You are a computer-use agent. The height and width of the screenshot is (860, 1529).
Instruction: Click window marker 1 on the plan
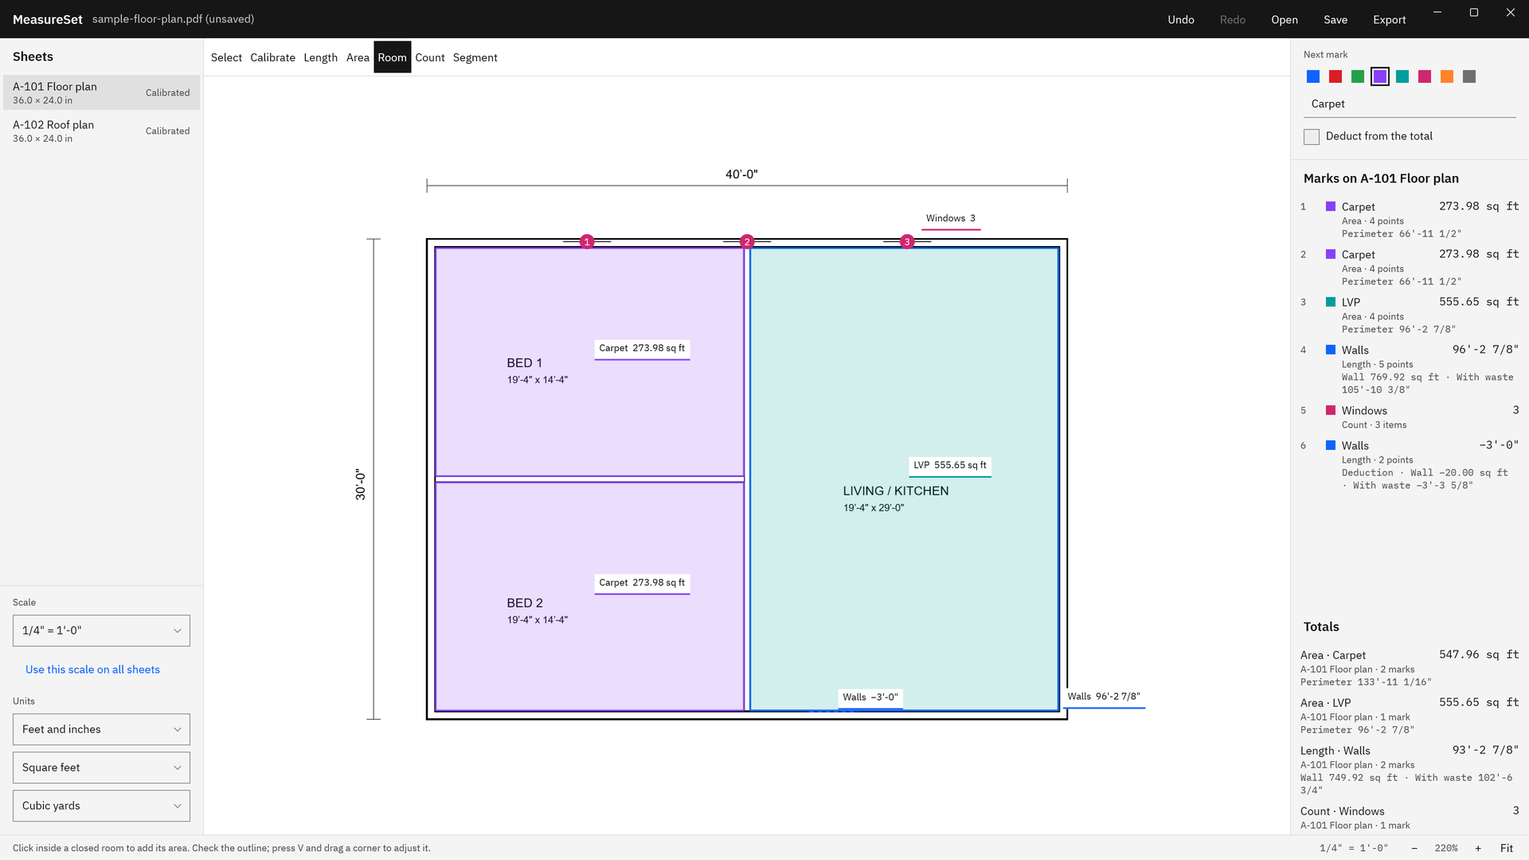(x=587, y=241)
